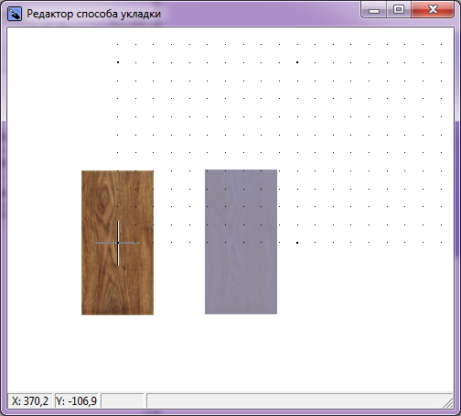This screenshot has height=416, width=461.
Task: Close the Редактор способа укладки window
Action: 433,10
